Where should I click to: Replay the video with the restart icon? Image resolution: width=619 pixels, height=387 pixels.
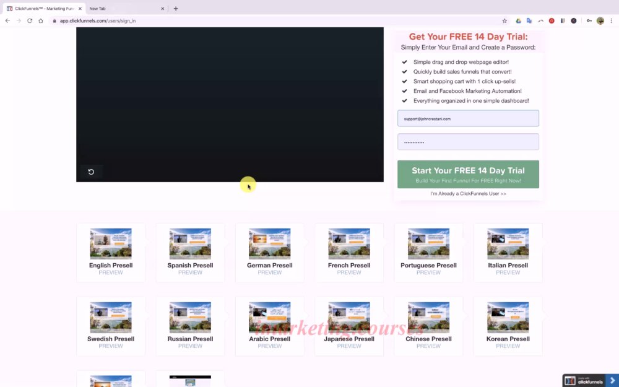tap(91, 172)
